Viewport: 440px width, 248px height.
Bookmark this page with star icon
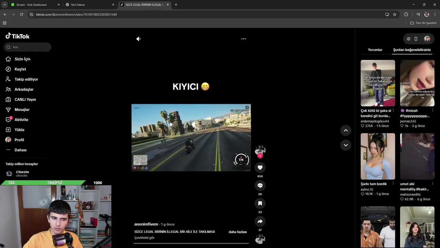(x=395, y=14)
